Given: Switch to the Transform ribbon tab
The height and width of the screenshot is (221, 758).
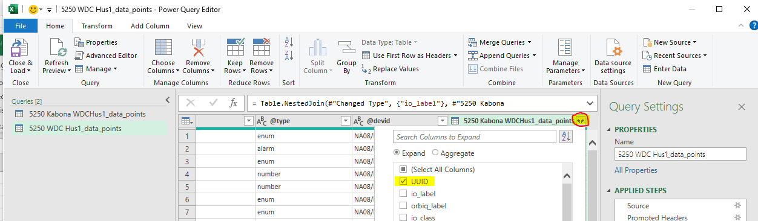Looking at the screenshot, I should pos(97,26).
